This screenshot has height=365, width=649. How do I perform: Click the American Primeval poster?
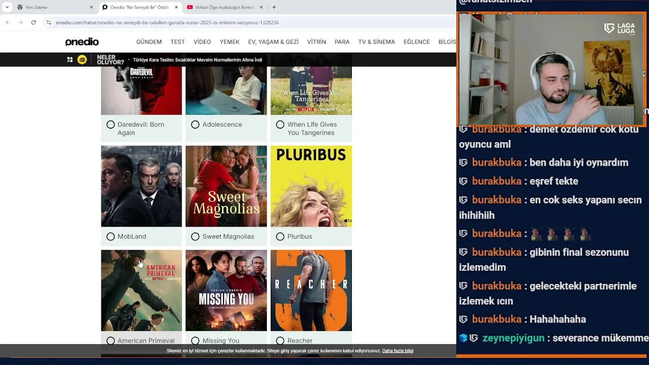(x=141, y=290)
